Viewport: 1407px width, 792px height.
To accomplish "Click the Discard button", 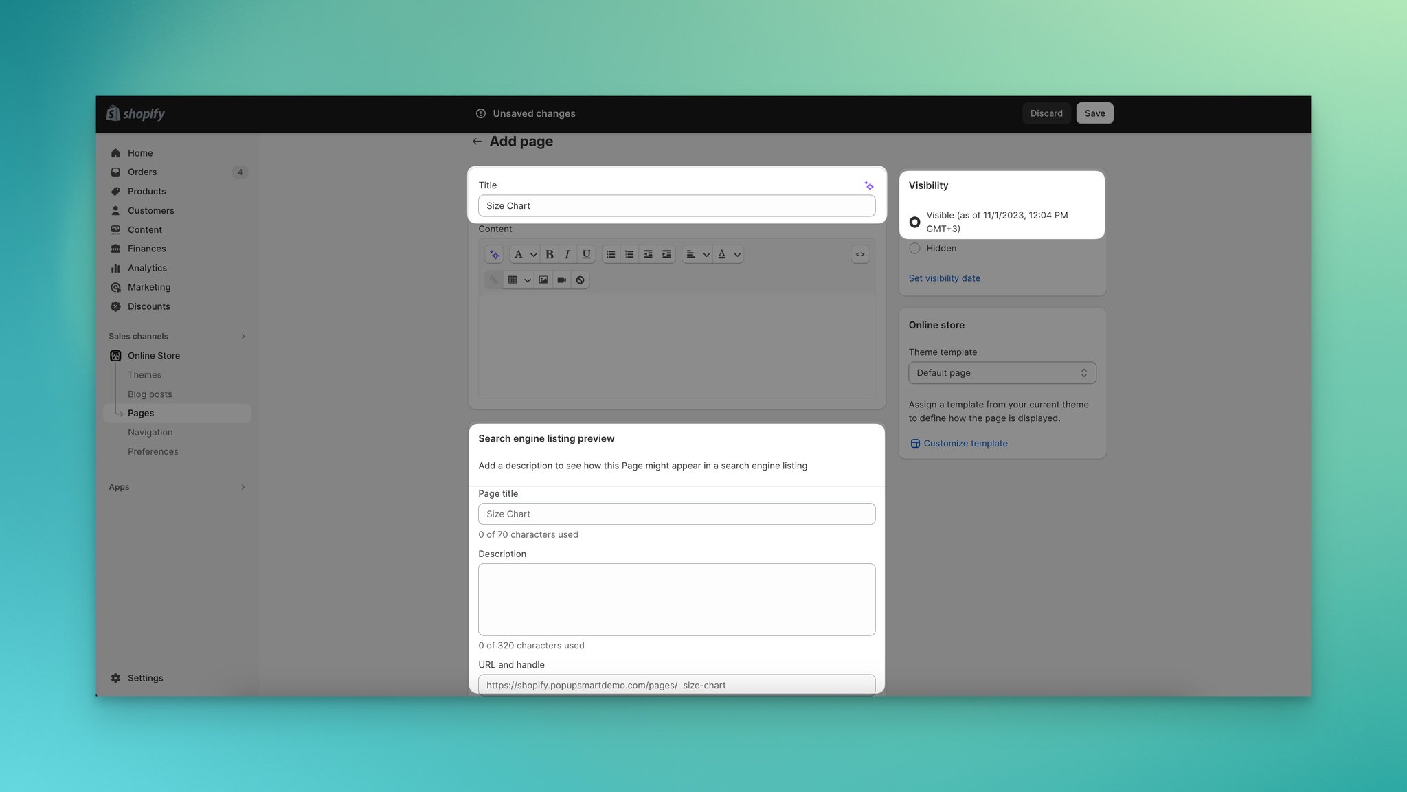I will point(1046,113).
